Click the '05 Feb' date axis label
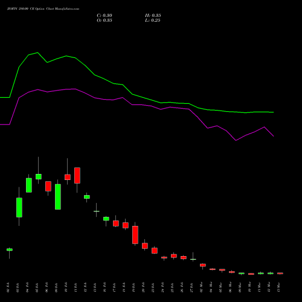The width and height of the screenshot is (302, 302). [x=37, y=288]
